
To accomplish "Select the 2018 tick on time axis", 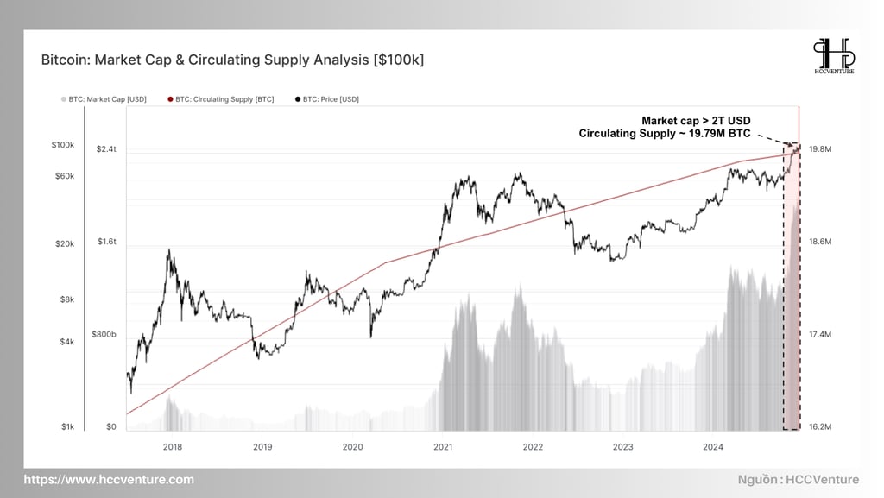I will 173,447.
